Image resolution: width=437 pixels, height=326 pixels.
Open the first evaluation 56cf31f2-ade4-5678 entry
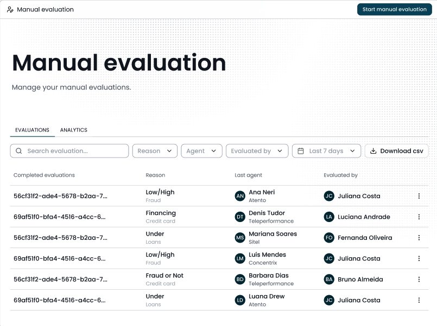[60, 196]
